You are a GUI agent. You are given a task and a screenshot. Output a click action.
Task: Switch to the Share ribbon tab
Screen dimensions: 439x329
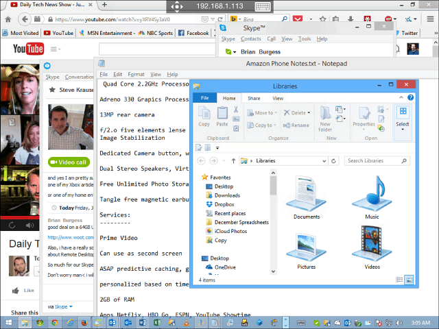(x=254, y=98)
